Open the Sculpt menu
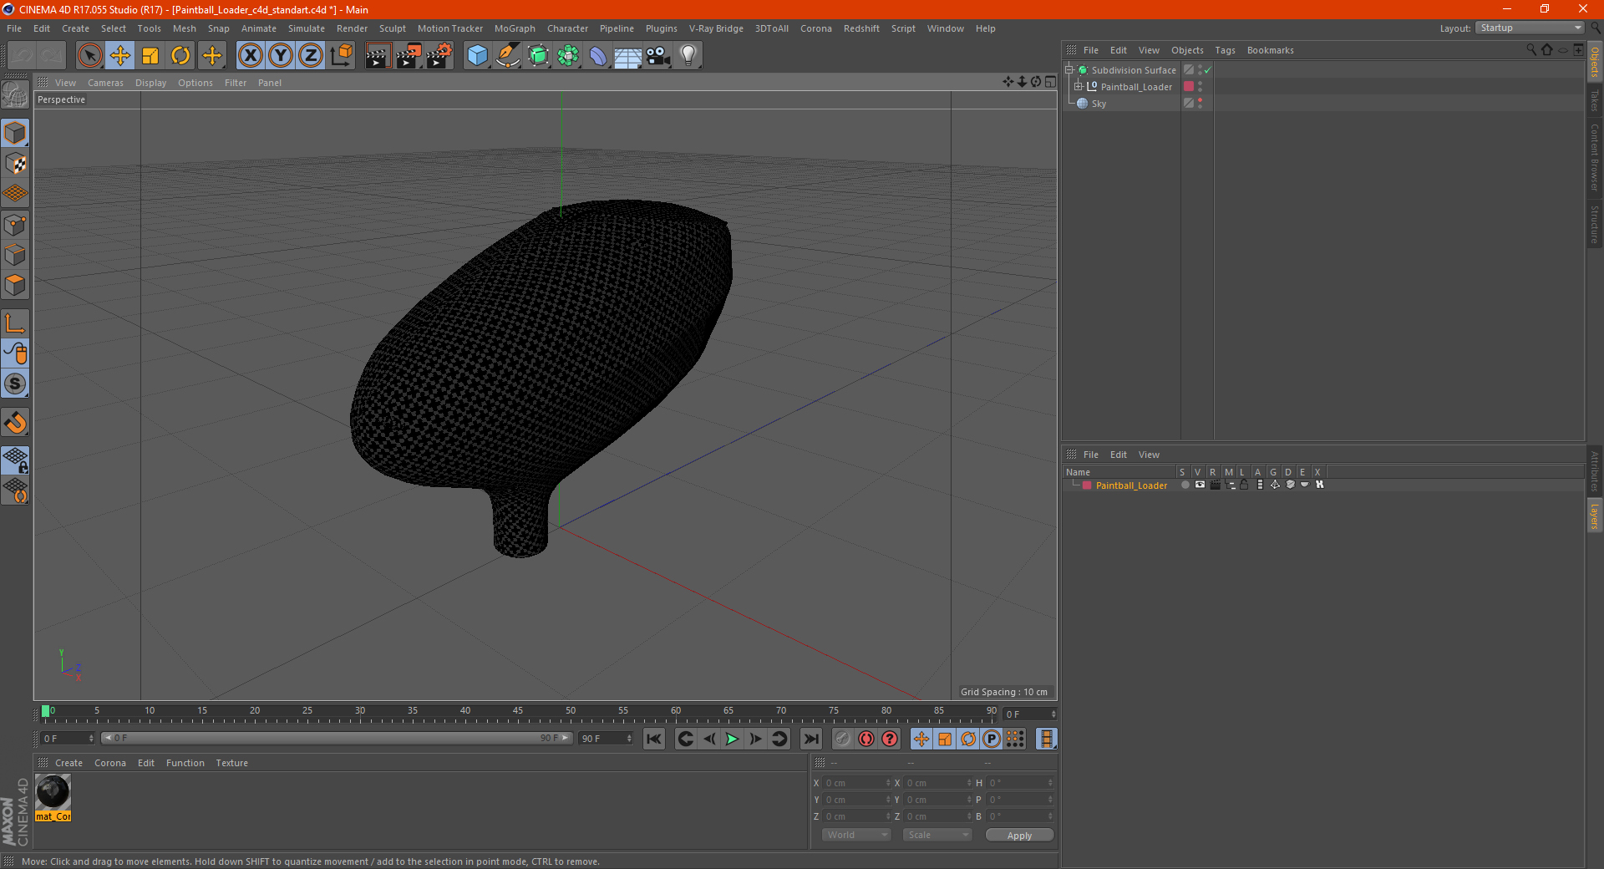 pyautogui.click(x=392, y=28)
